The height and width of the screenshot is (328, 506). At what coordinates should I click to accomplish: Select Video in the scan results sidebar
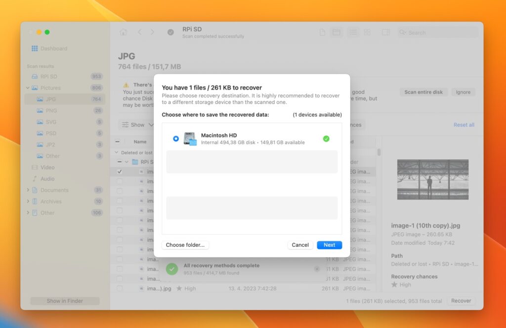[47, 167]
